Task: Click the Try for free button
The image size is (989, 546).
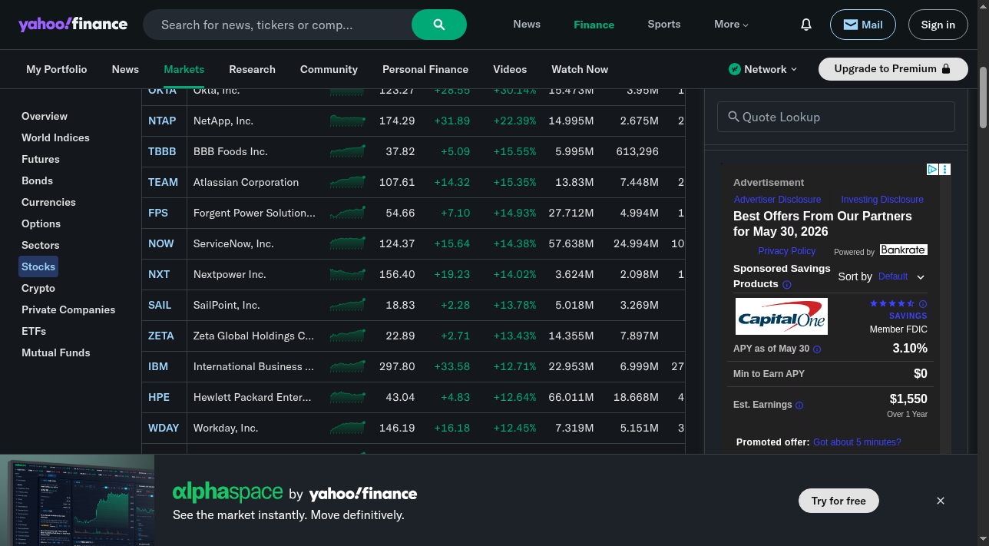Action: pos(838,501)
